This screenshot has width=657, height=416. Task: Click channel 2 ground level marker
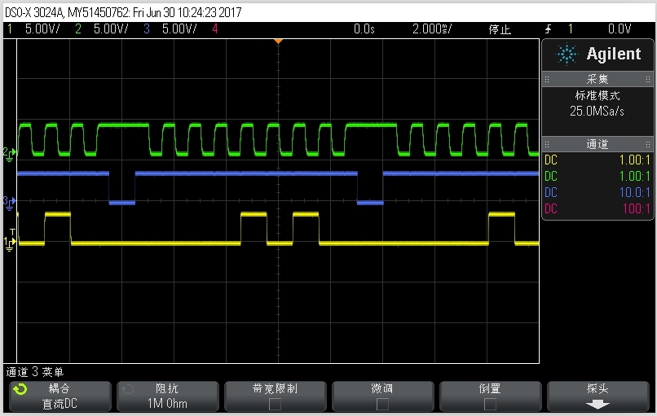point(9,154)
